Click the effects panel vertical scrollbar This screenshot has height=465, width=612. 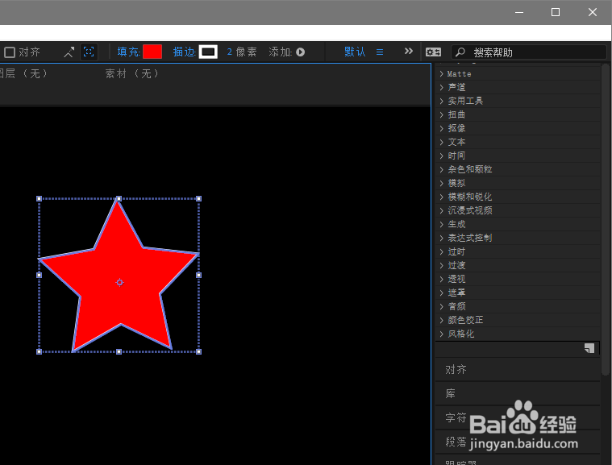tap(606, 218)
